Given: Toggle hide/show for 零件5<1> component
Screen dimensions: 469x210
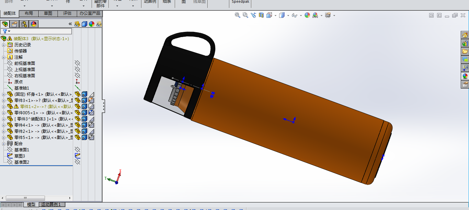Looking at the screenshot, I should tap(84, 137).
